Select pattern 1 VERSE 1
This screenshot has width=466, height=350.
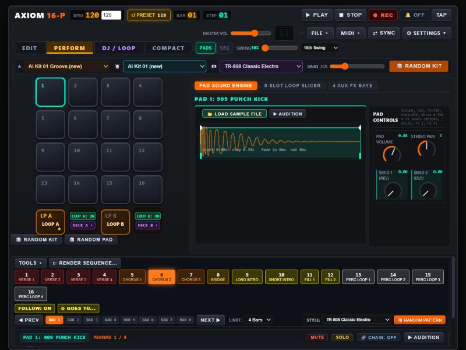[x=26, y=276]
